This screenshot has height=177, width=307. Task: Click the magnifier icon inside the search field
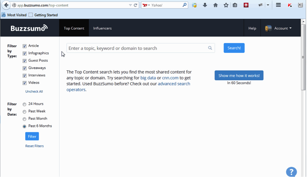[210, 48]
